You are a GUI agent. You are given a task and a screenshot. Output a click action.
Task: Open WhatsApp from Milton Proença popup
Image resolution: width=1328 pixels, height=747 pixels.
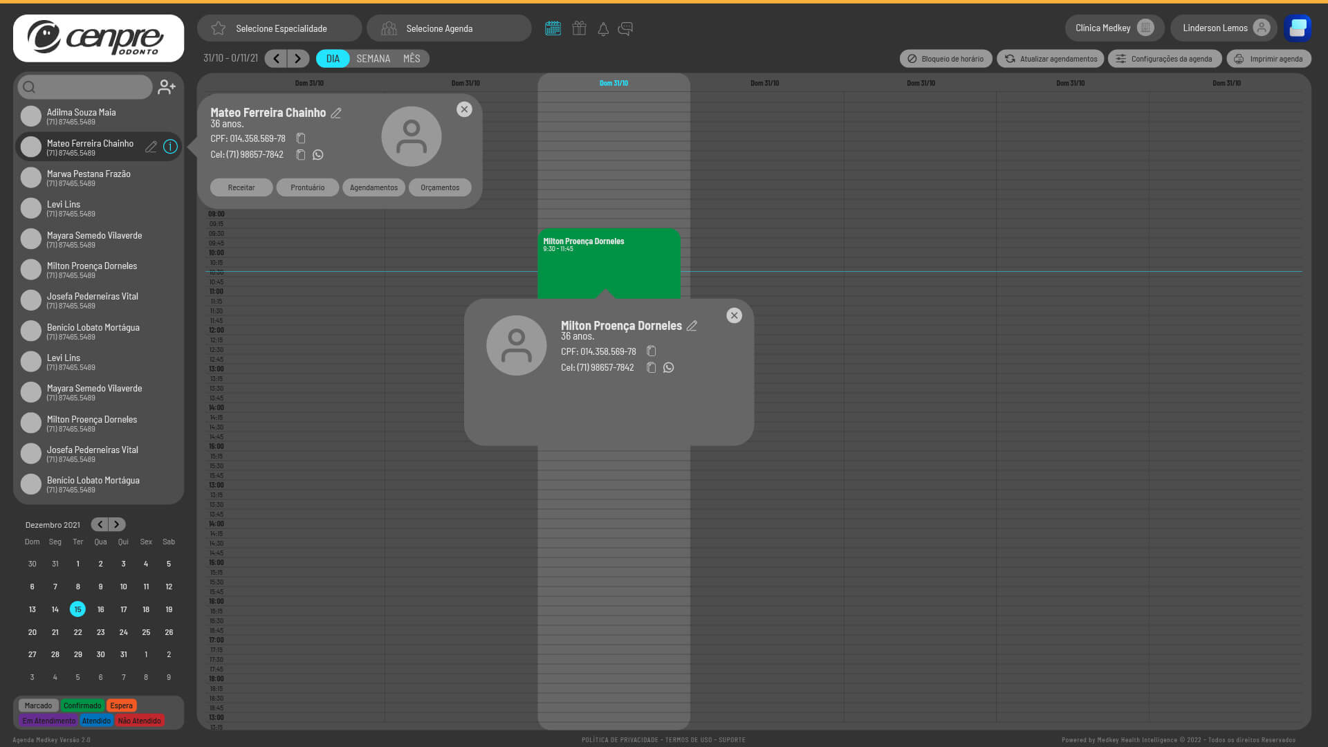coord(668,368)
